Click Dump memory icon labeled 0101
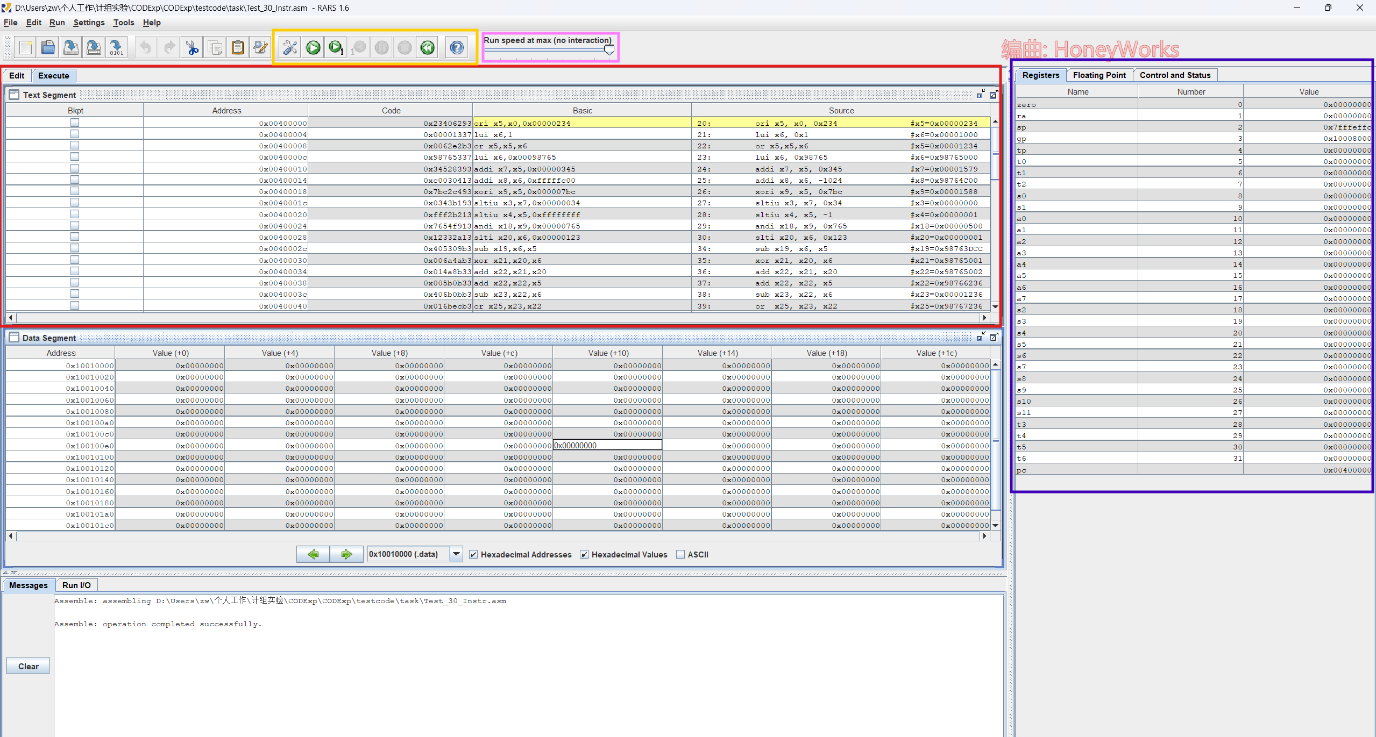This screenshot has height=737, width=1376. 116,48
